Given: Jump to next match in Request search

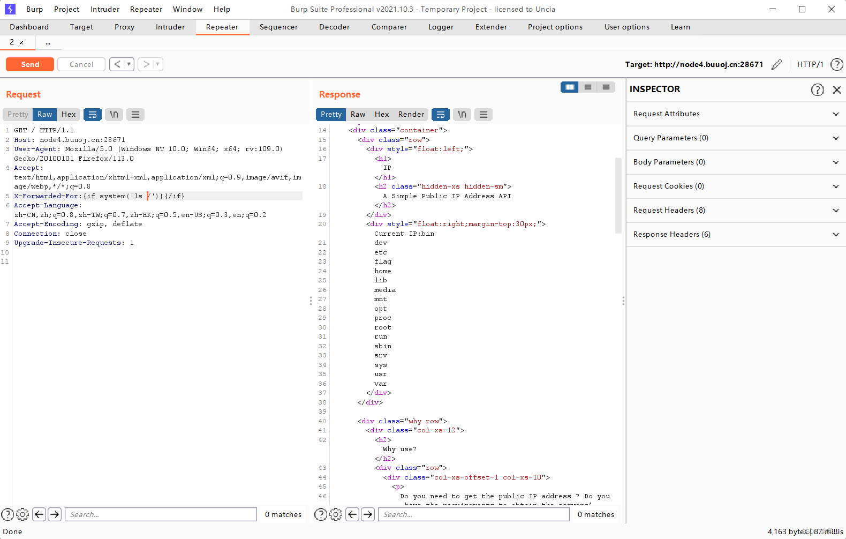Looking at the screenshot, I should 55,514.
